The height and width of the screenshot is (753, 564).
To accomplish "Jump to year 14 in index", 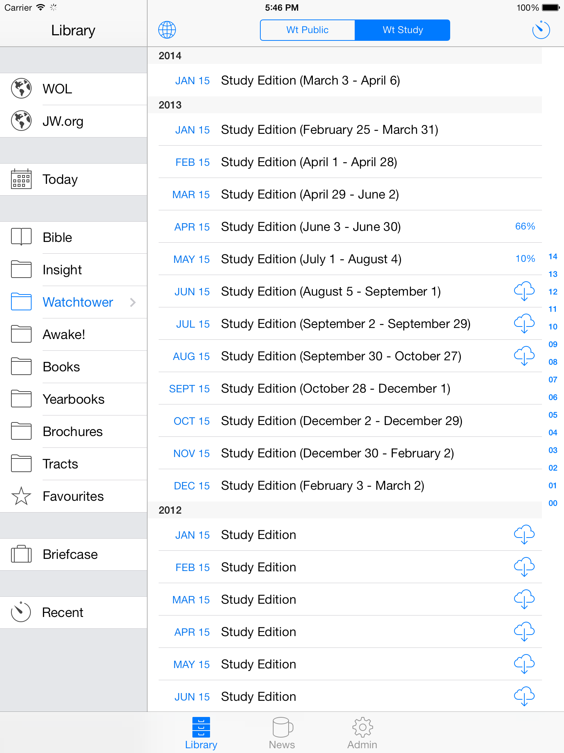I will [x=553, y=257].
